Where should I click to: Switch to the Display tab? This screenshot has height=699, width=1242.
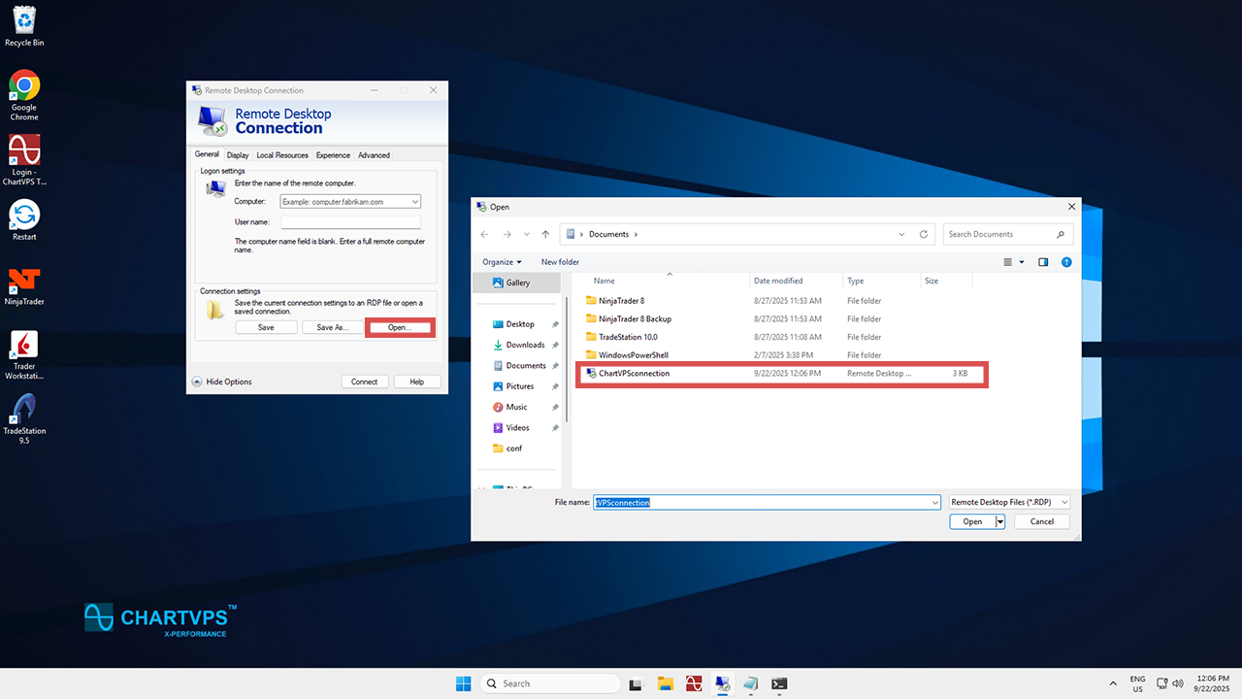coord(238,155)
